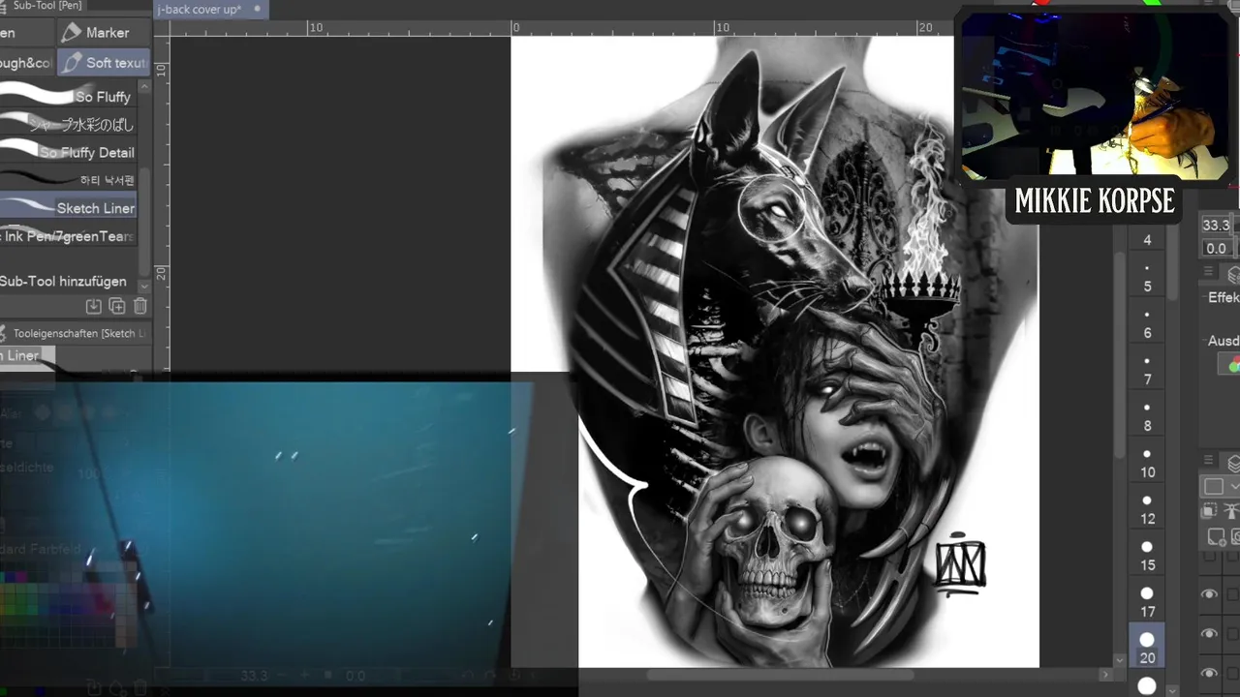
Task: Click the 0.0 rotation value field
Action: (1216, 249)
